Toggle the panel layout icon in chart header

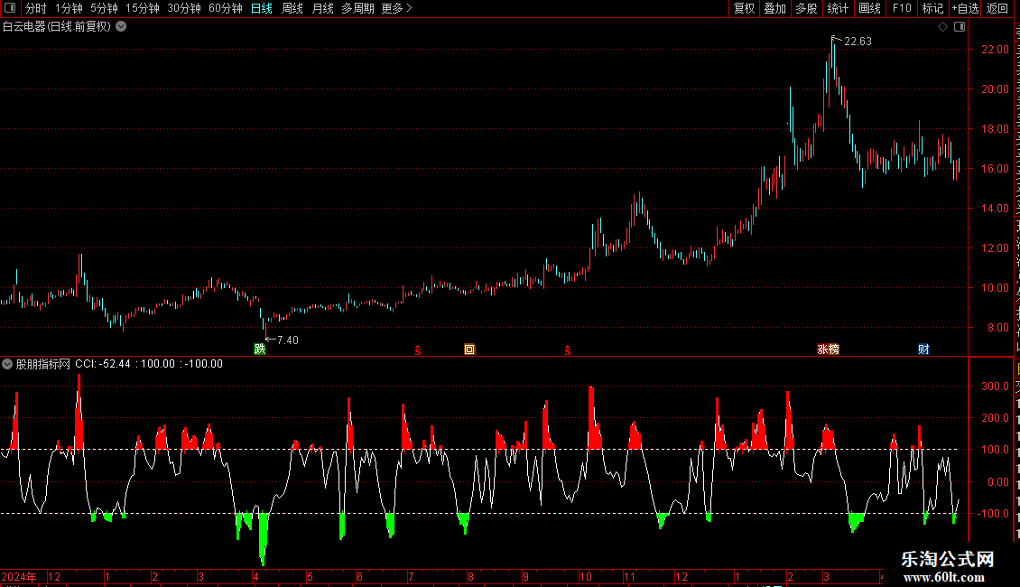tap(960, 27)
